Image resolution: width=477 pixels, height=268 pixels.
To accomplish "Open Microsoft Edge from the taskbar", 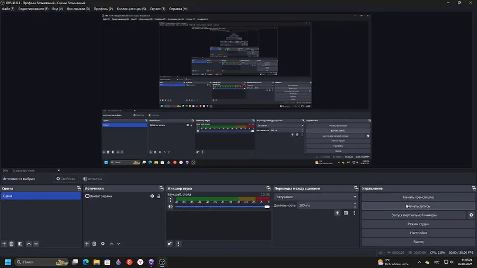I will 86,262.
